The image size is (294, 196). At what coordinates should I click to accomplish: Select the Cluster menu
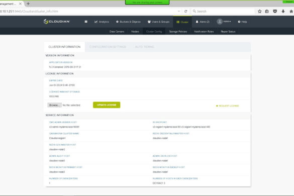tap(182, 22)
